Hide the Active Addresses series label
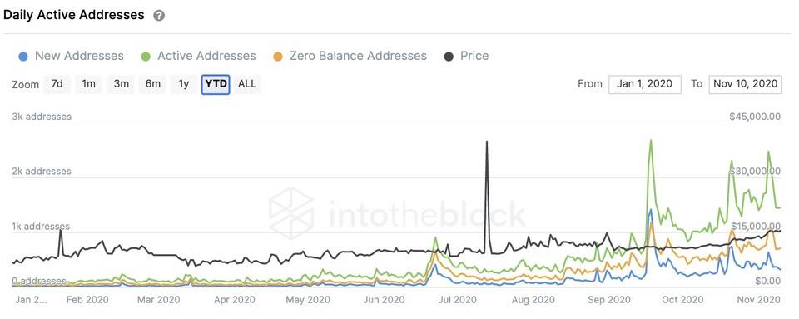Viewport: 799px width, 319px height. pyautogui.click(x=206, y=56)
